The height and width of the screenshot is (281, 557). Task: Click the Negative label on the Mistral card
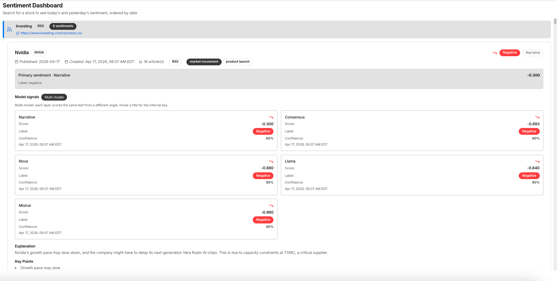[x=263, y=220]
